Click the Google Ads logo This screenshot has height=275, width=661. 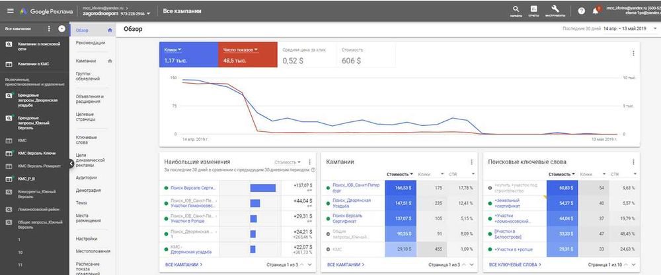tap(24, 11)
